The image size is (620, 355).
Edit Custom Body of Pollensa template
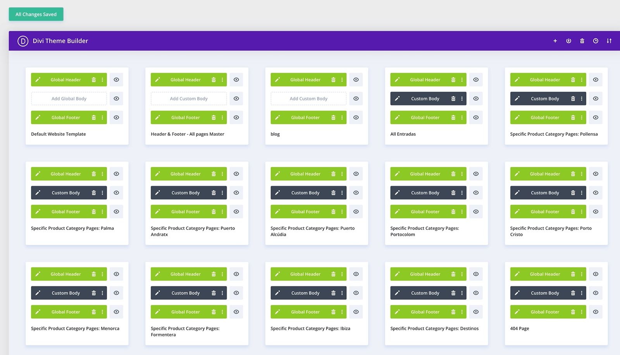(x=517, y=98)
